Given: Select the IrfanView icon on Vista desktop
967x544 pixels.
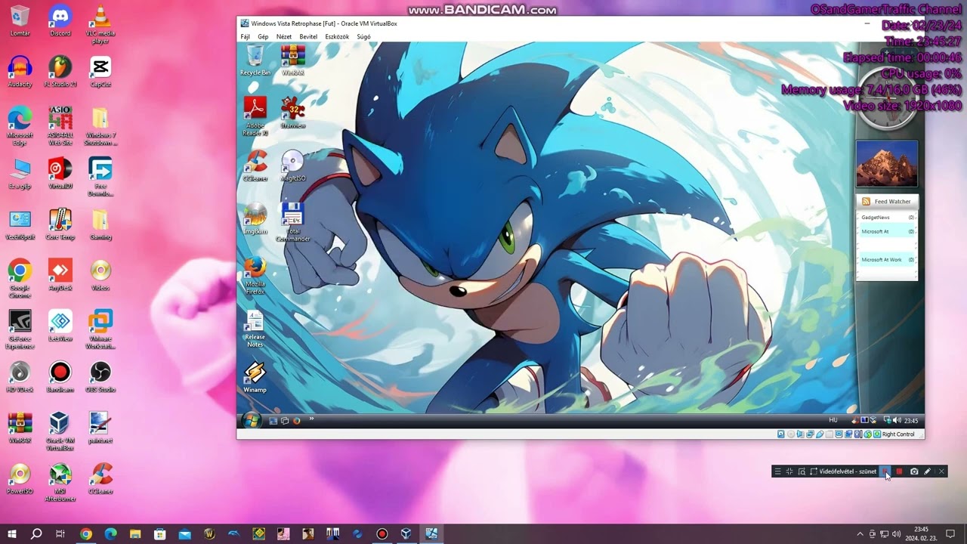Looking at the screenshot, I should [x=293, y=113].
